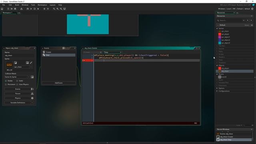Stop the game with the Stop icon
This screenshot has width=256, height=144.
click(35, 9)
